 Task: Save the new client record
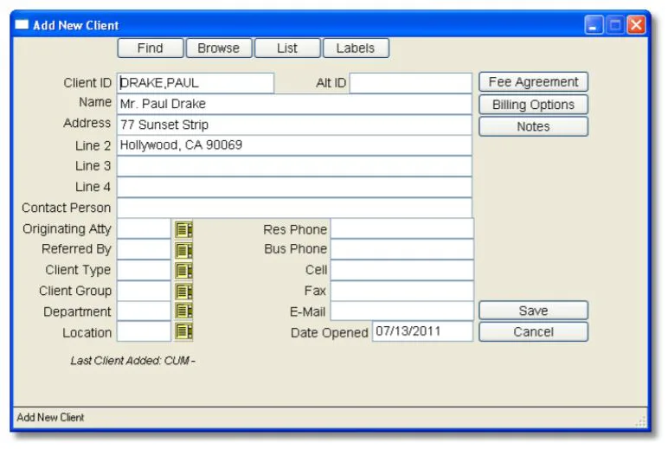pyautogui.click(x=533, y=311)
